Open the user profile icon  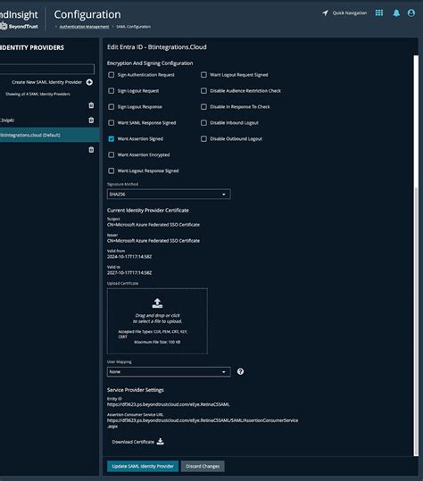(x=411, y=12)
